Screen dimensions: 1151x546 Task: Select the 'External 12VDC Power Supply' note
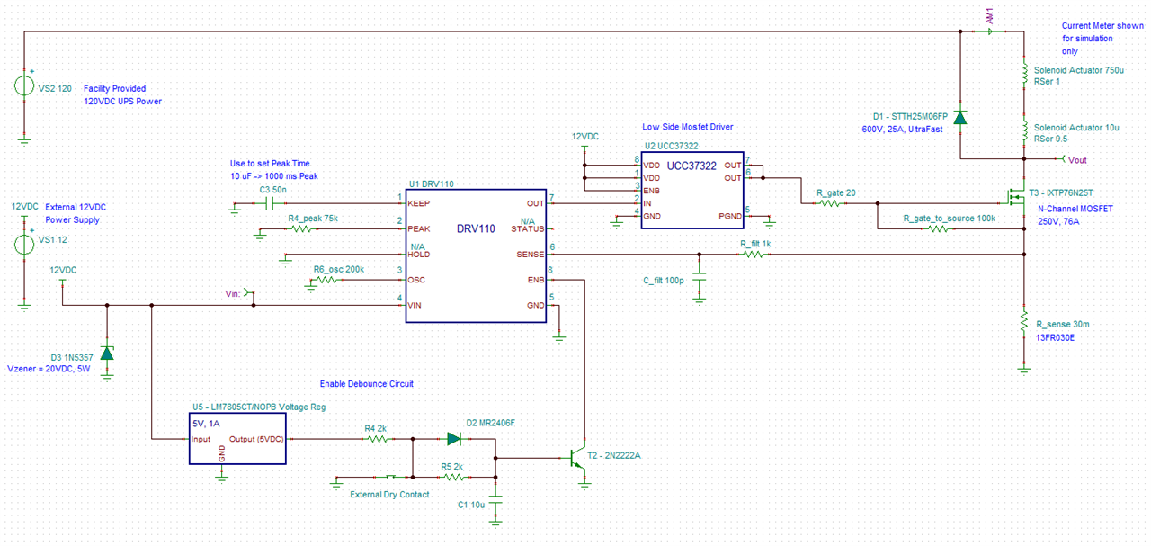pyautogui.click(x=76, y=213)
